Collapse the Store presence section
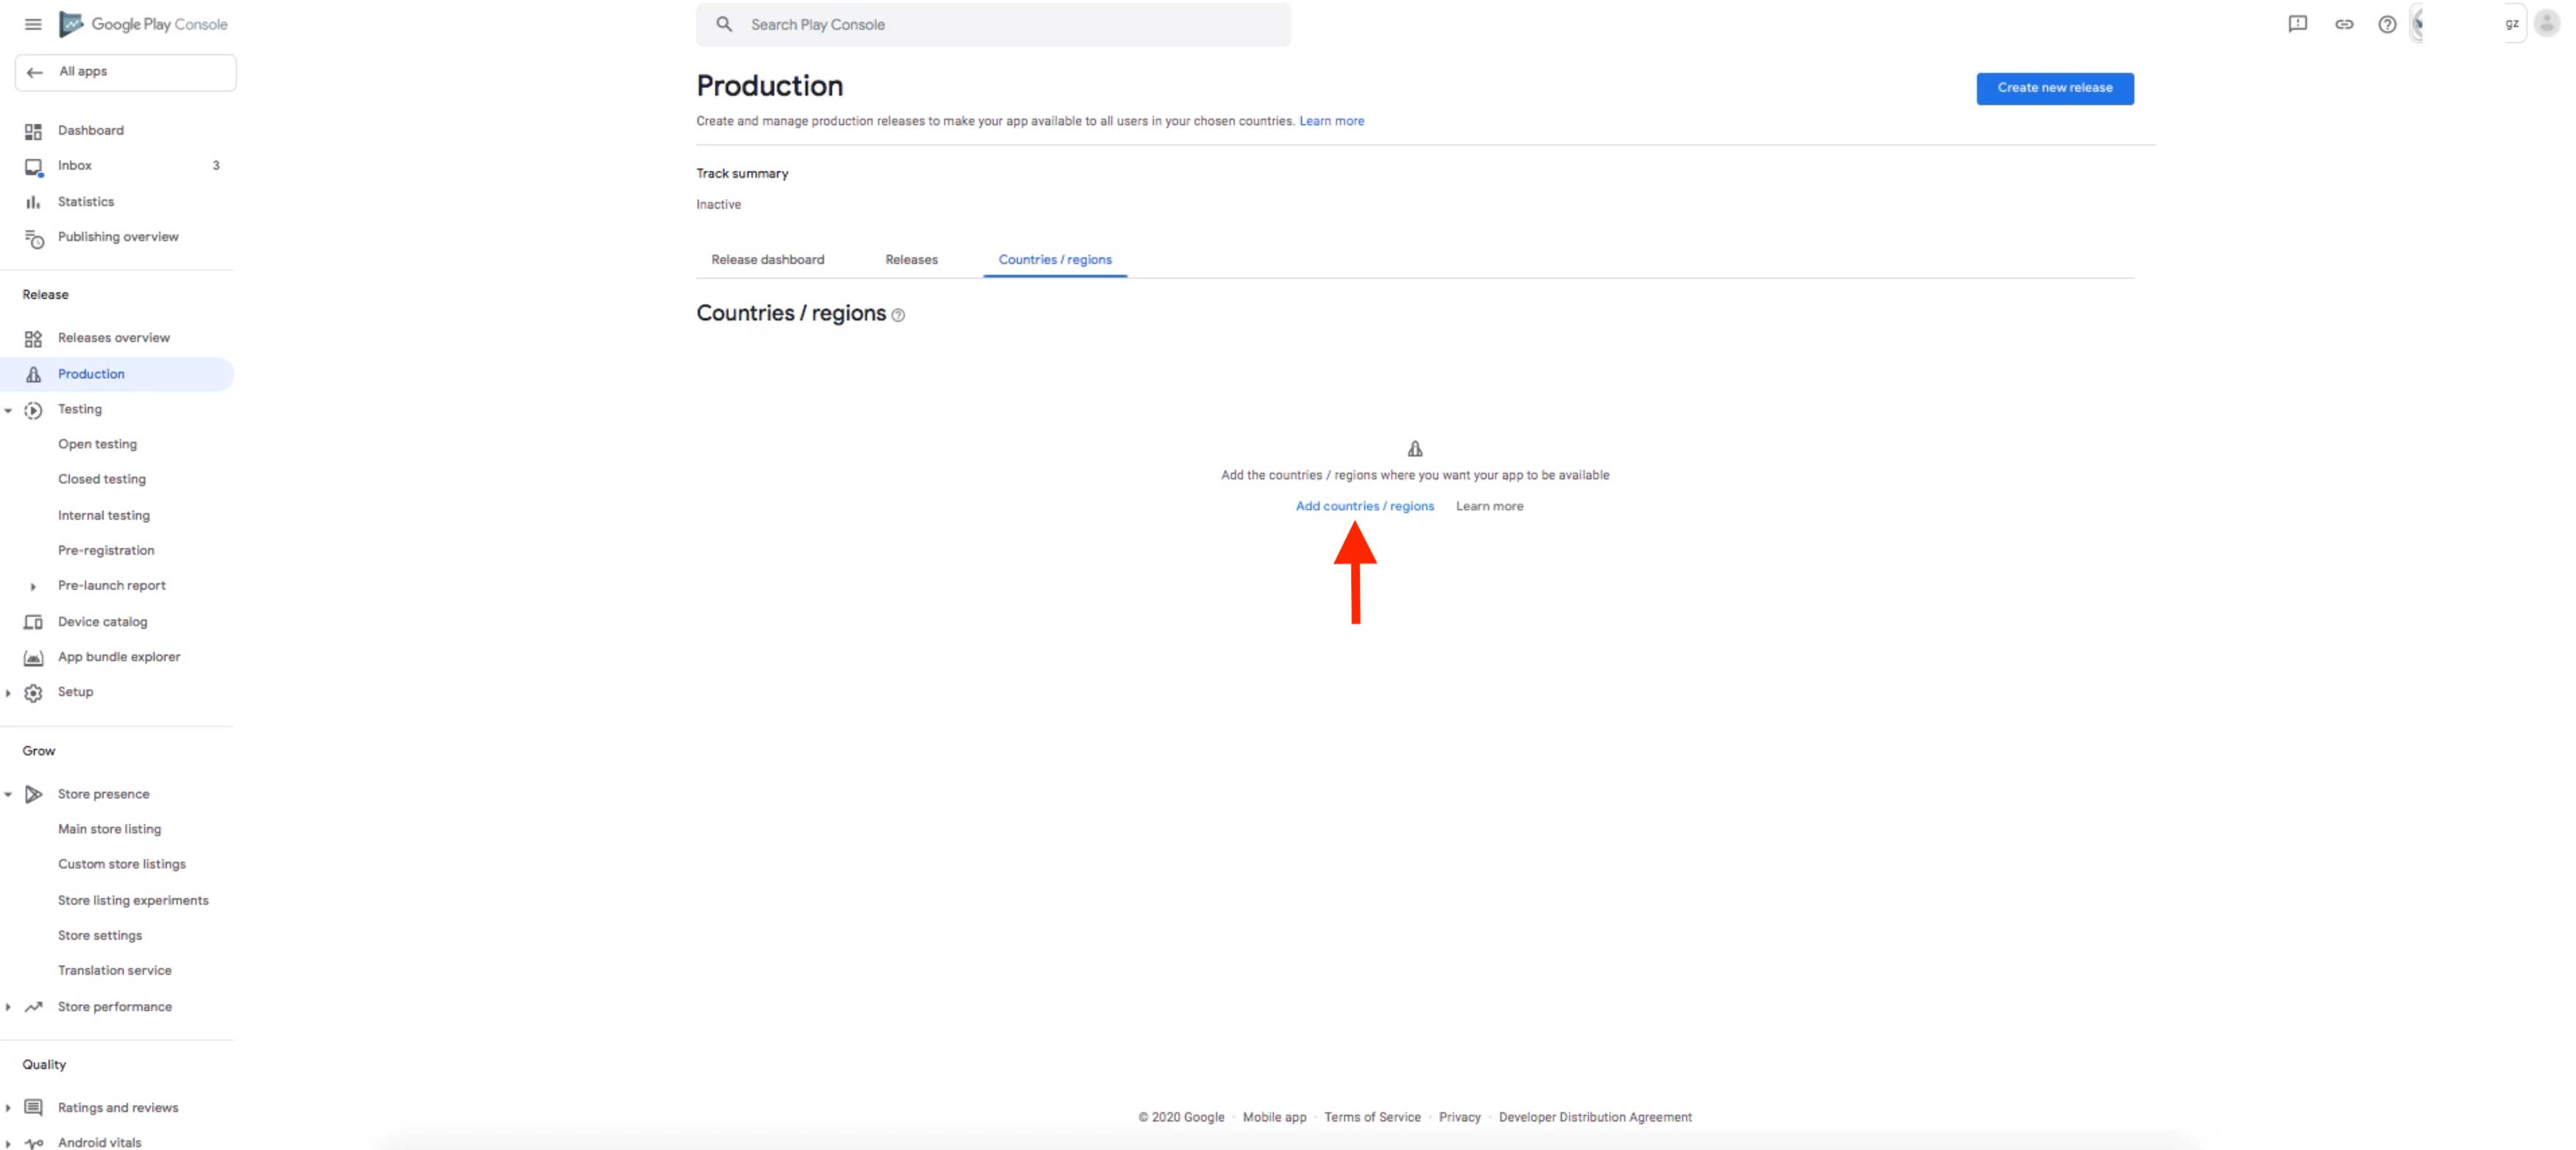Image resolution: width=2576 pixels, height=1150 pixels. (8, 794)
